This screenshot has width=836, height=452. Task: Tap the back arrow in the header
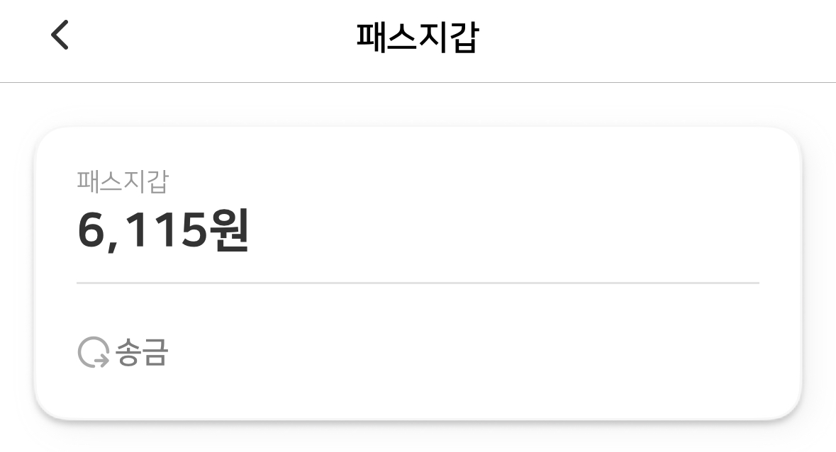tap(60, 35)
